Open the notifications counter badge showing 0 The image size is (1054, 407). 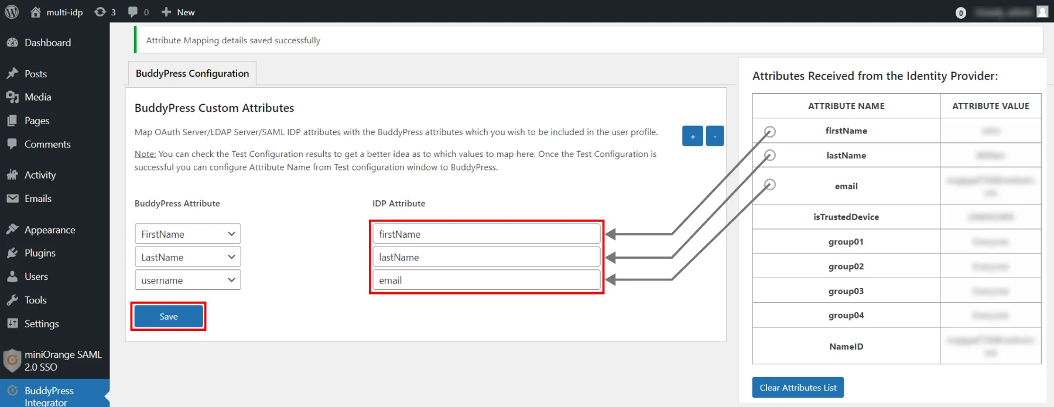[x=960, y=12]
